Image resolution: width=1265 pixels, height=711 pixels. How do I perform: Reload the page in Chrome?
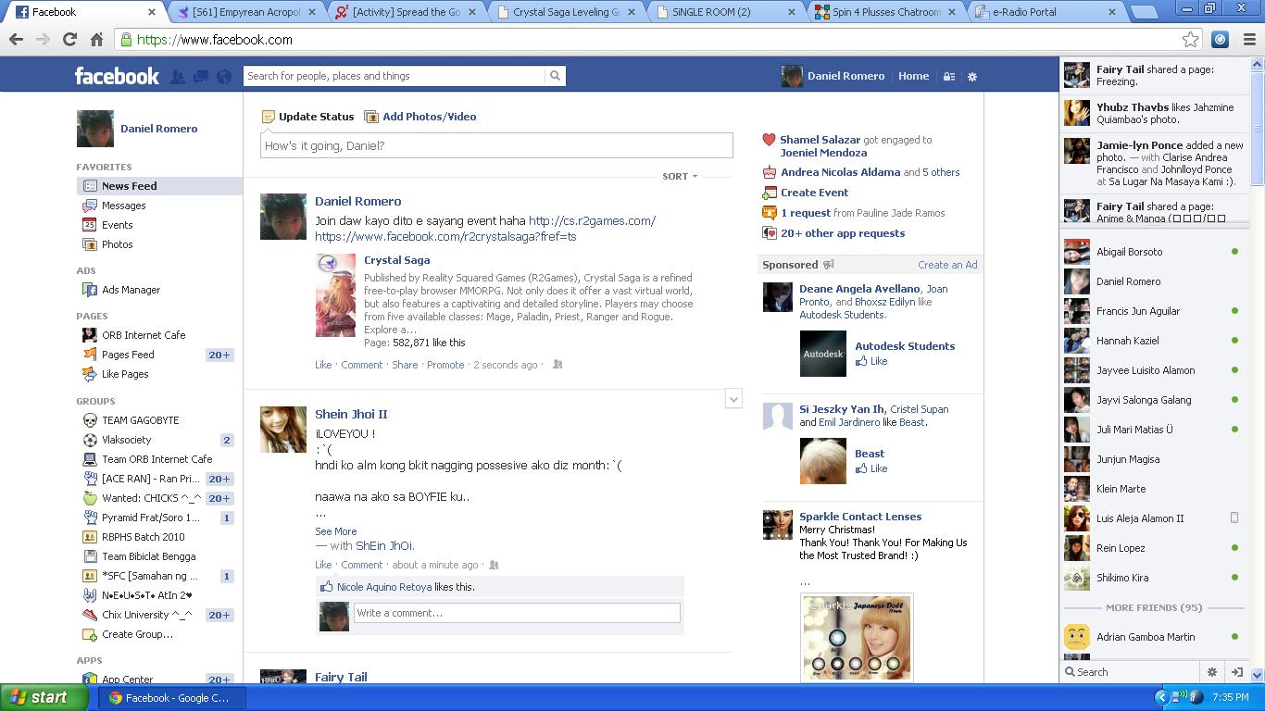(x=69, y=39)
